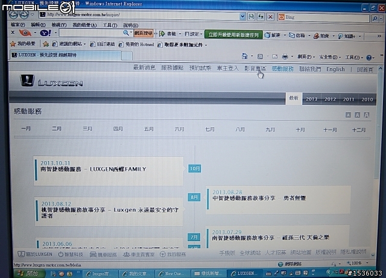Image resolution: width=386 pixels, height=278 pixels.
Task: Open the 設定 settings dropdown on Yahoo toolbar
Action: 201,34
